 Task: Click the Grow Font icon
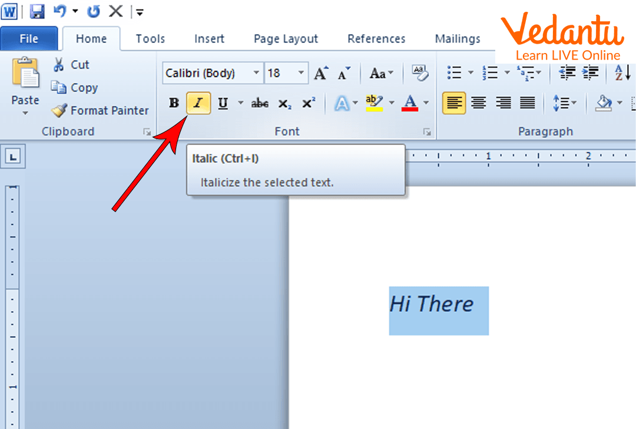(x=321, y=74)
